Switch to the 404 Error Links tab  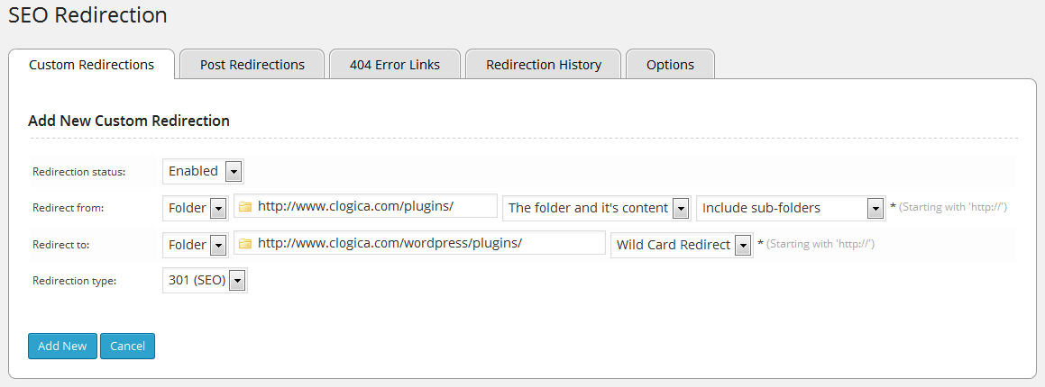(395, 65)
